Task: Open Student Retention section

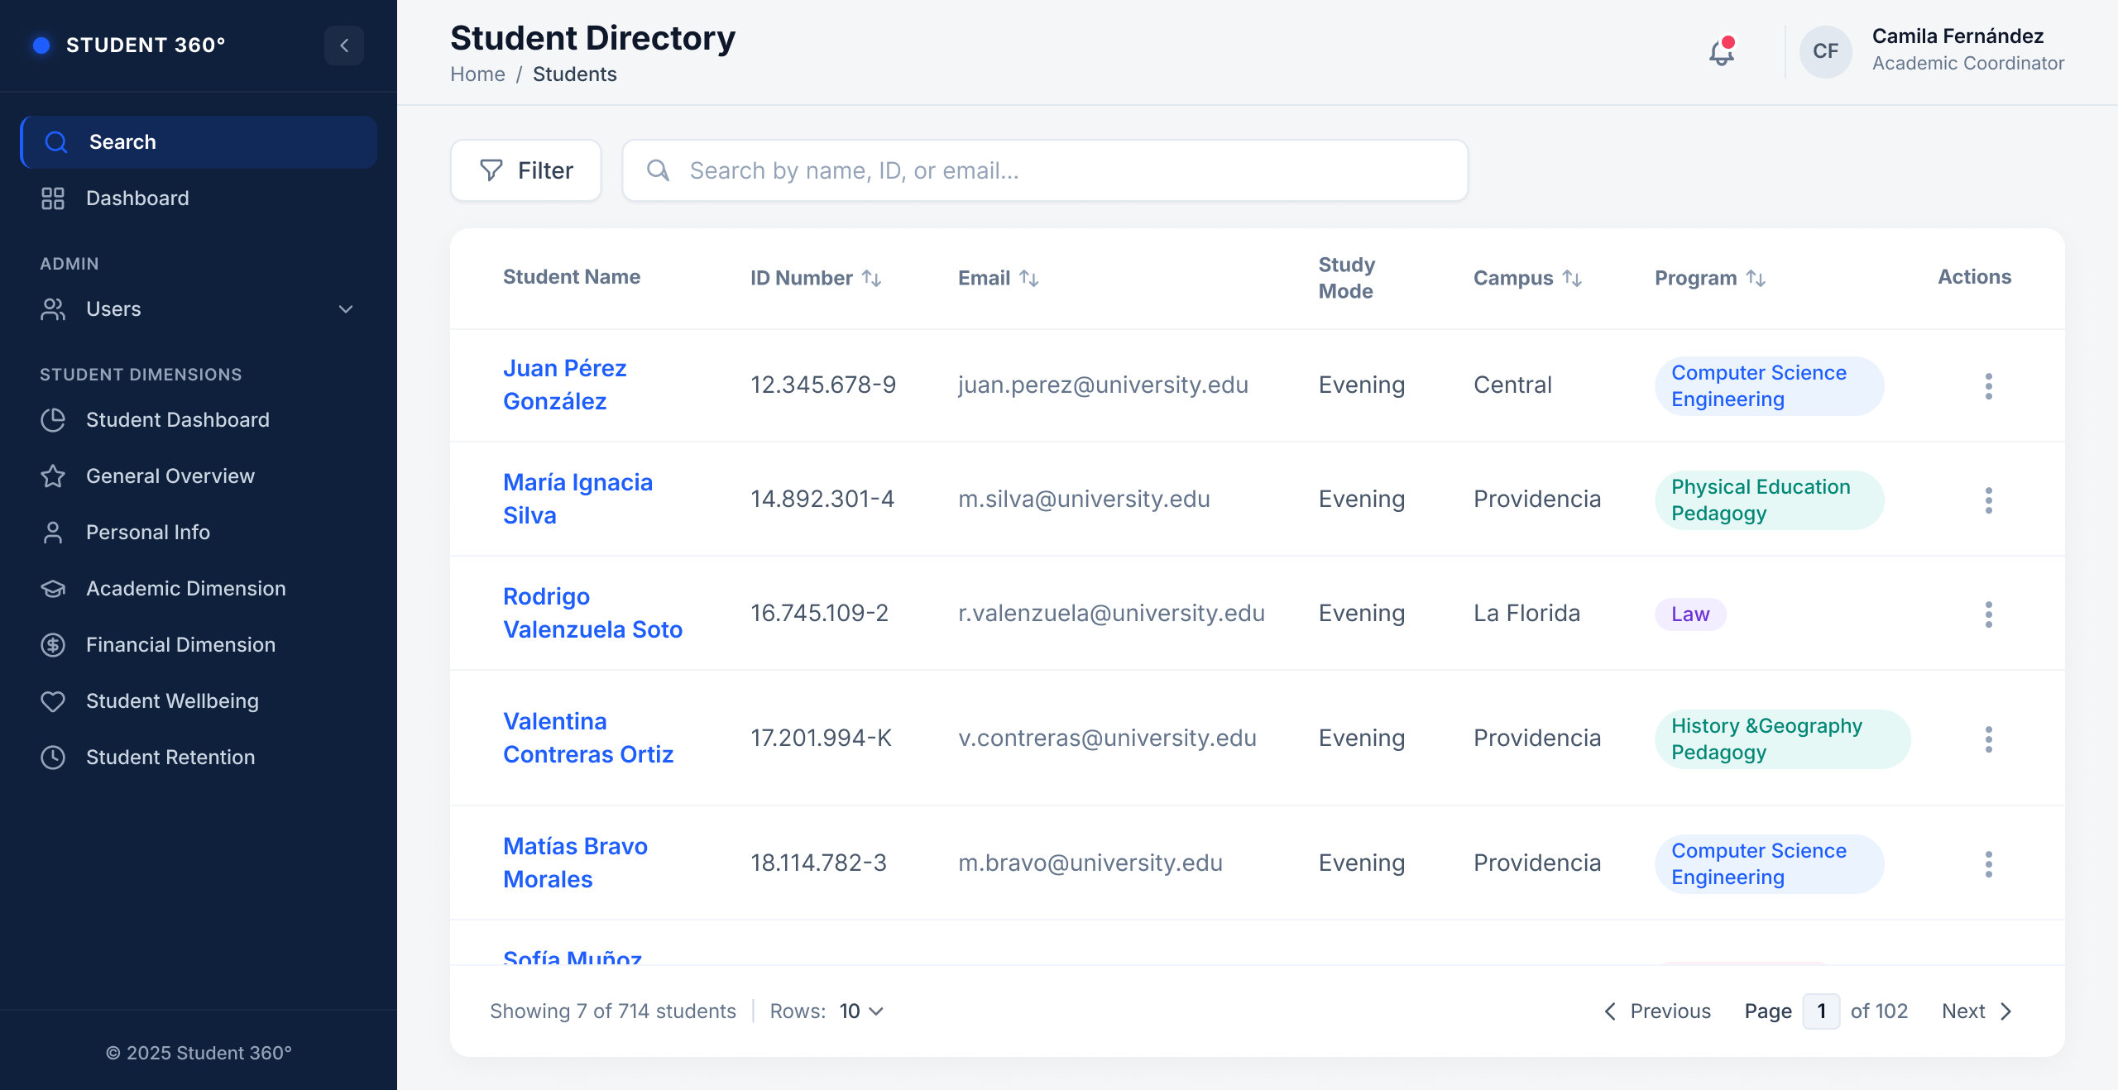Action: (199, 758)
